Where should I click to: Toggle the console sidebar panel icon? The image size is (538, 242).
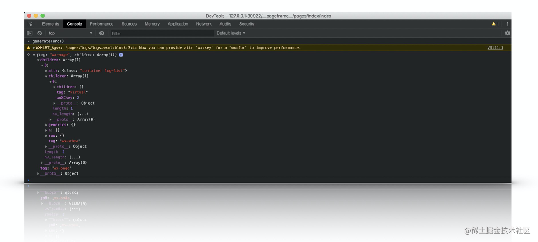click(x=30, y=33)
